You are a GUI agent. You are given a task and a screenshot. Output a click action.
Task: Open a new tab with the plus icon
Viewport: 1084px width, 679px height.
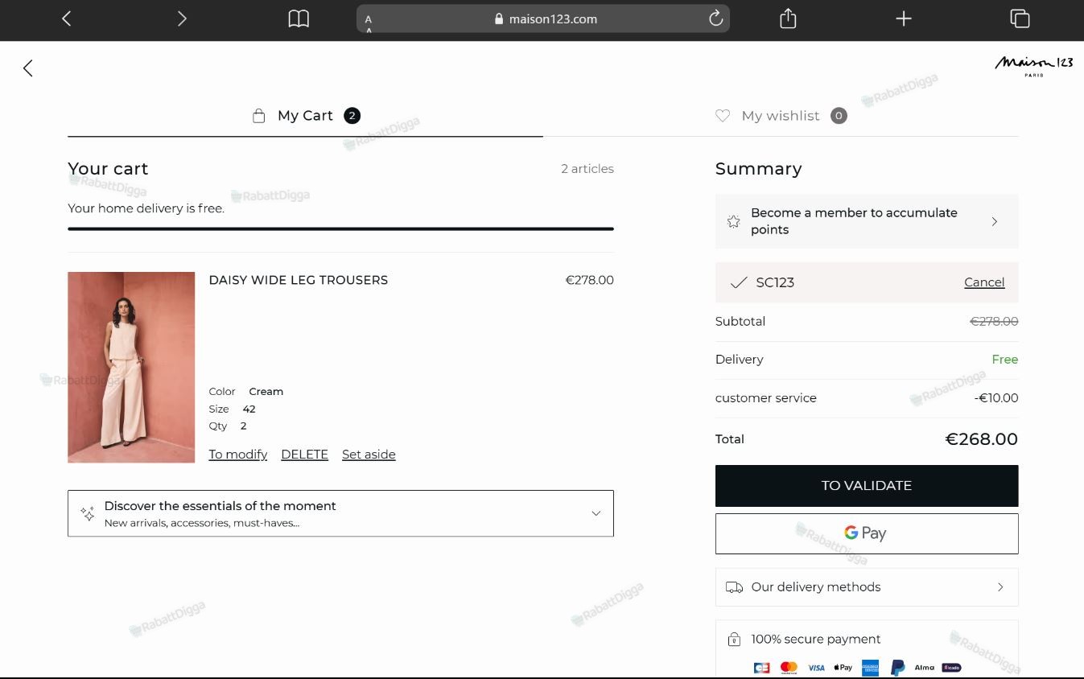coord(904,19)
